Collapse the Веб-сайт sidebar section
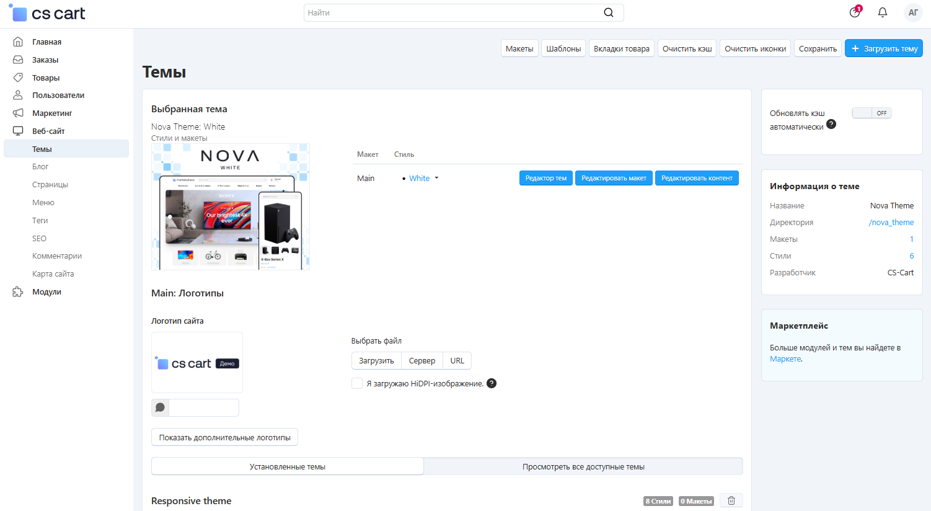This screenshot has width=931, height=511. (48, 131)
